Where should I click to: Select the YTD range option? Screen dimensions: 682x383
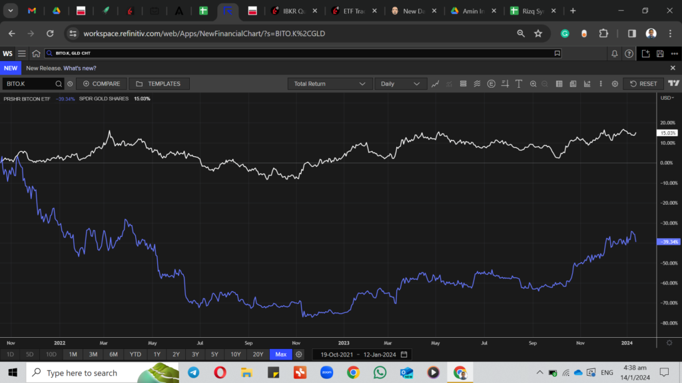click(x=135, y=354)
